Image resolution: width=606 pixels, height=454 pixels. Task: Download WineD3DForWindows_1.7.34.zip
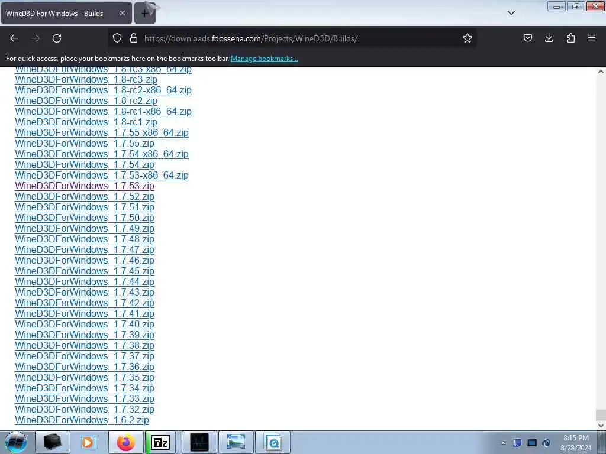click(x=85, y=388)
